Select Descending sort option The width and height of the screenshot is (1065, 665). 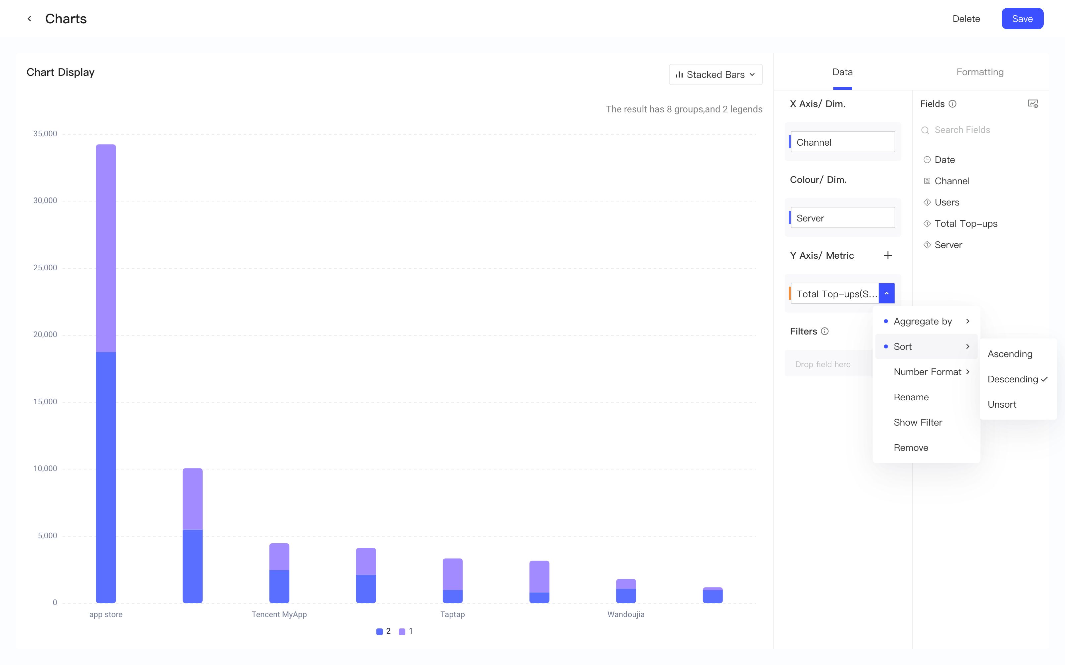click(1018, 379)
